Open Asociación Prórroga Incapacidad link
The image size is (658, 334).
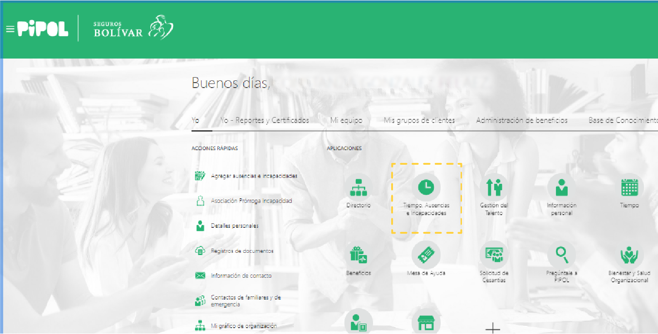click(x=251, y=201)
